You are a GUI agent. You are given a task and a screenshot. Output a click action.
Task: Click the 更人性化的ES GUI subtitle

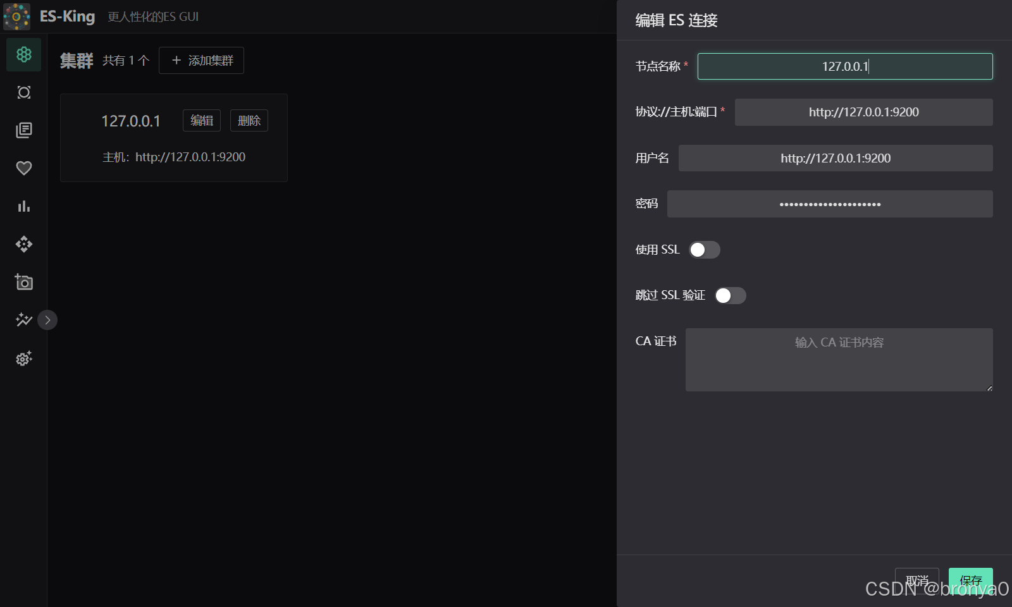click(153, 16)
